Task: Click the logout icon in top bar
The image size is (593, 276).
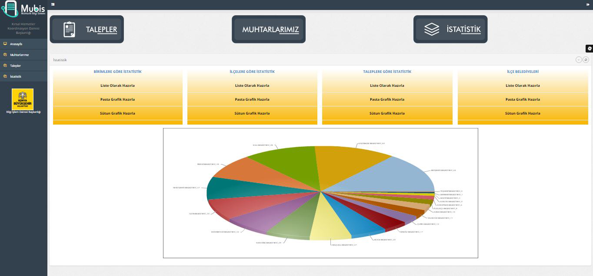Action: pos(588,4)
